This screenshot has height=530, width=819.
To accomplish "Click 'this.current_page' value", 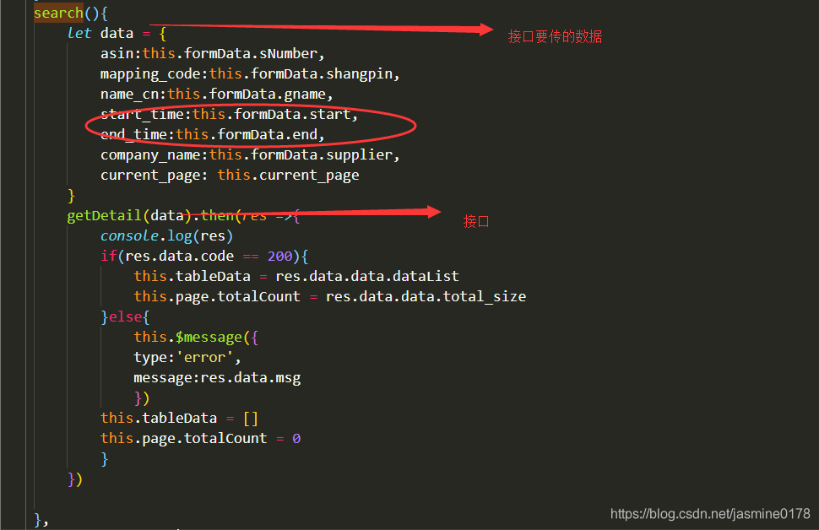I will [288, 176].
